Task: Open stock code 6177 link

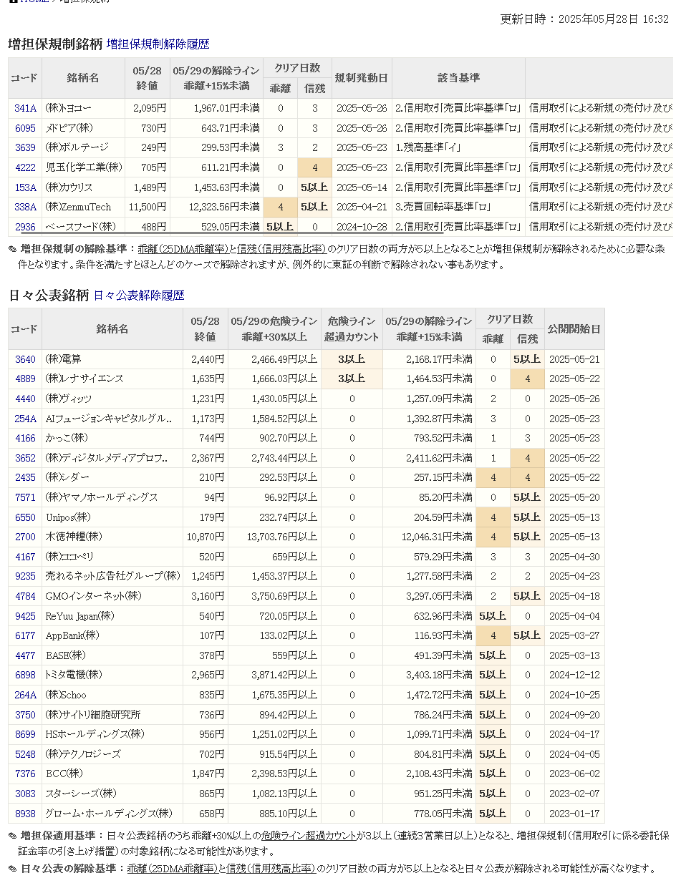Action: click(25, 635)
